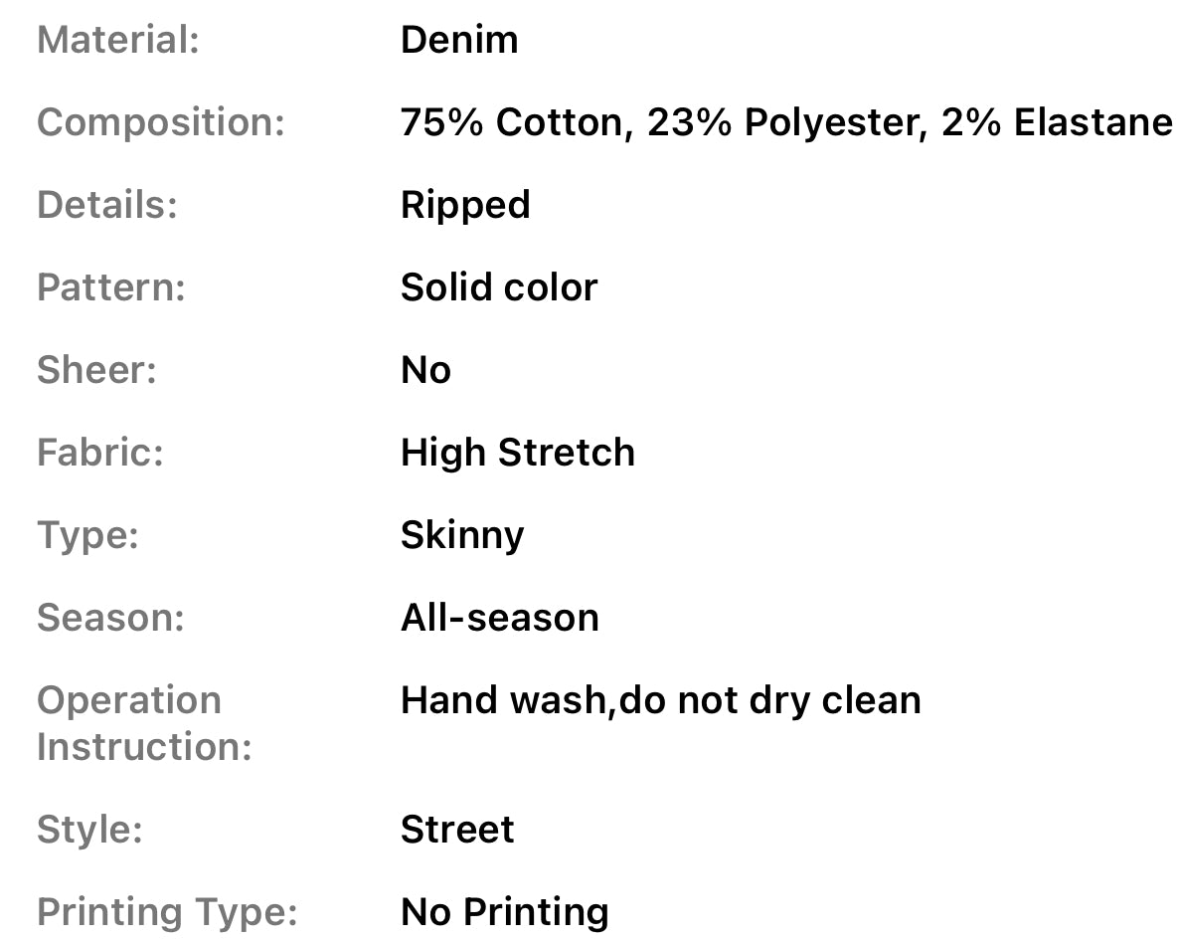Click the "Composition:" label
The width and height of the screenshot is (1178, 940).
pyautogui.click(x=161, y=123)
